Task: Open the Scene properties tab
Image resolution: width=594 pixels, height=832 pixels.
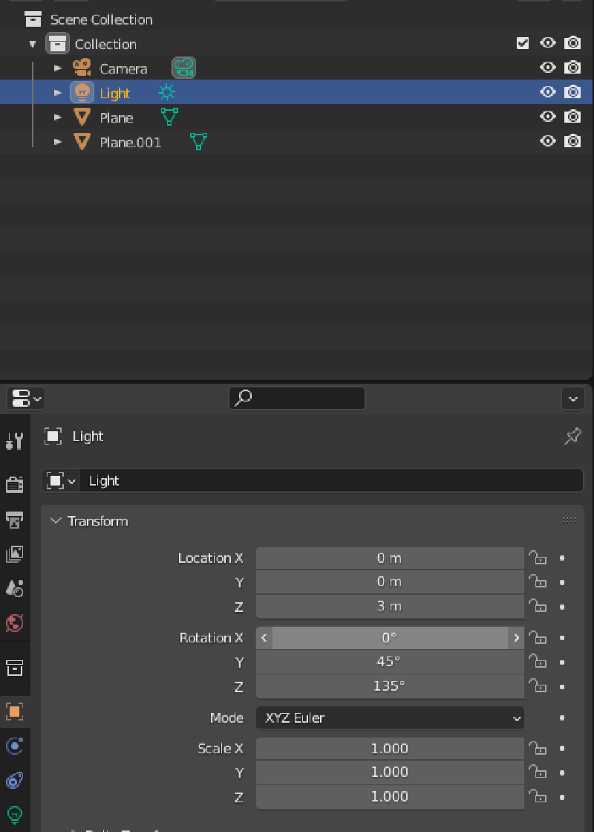Action: [14, 588]
